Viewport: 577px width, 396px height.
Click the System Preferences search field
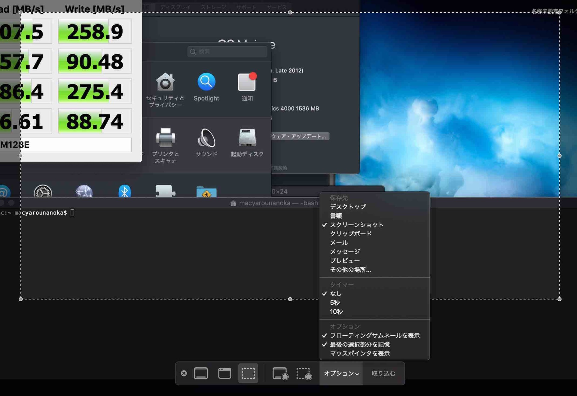[x=227, y=52]
